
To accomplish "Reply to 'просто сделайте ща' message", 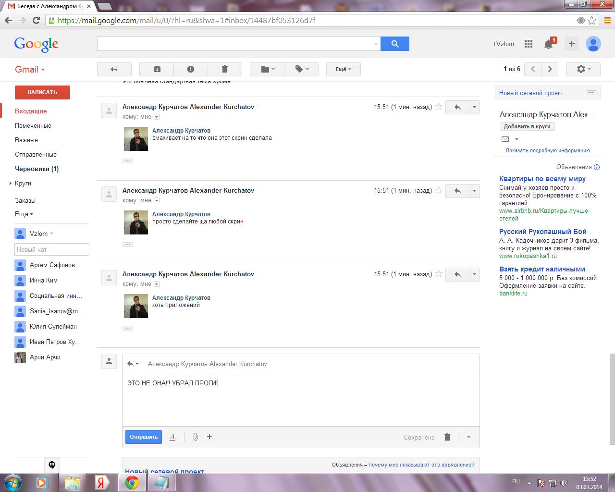I will click(x=457, y=191).
